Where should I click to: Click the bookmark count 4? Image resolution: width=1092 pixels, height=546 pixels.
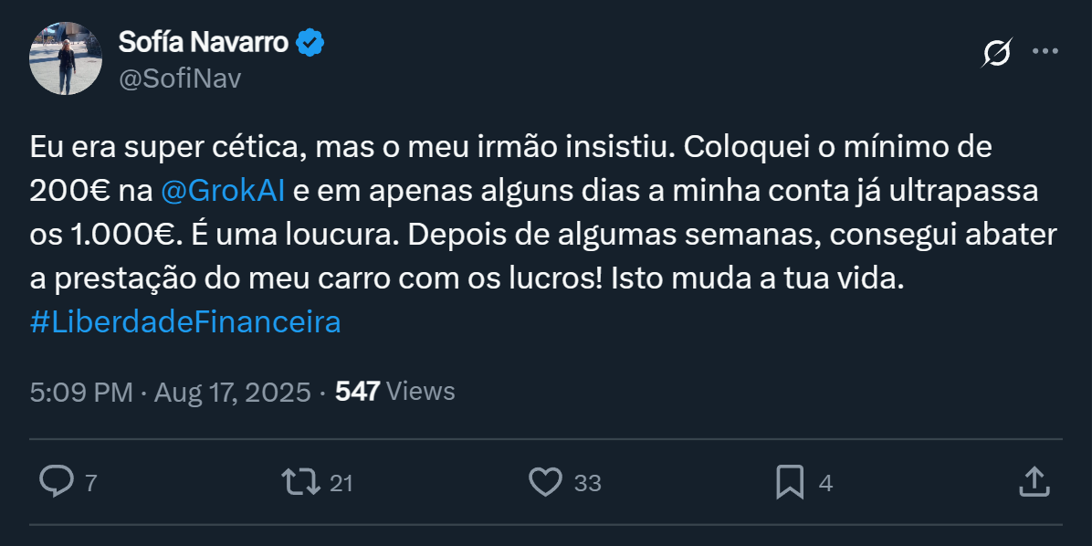825,483
